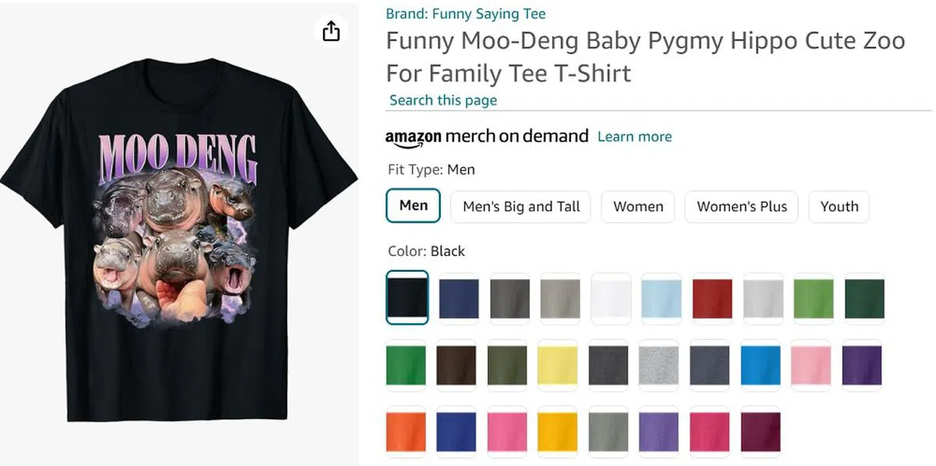Choose the maroon color swatch
Viewport: 936px width, 466px height.
(x=760, y=432)
